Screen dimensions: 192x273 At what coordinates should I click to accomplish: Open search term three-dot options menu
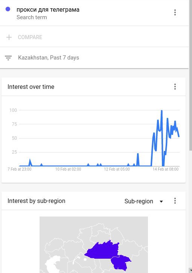click(175, 12)
